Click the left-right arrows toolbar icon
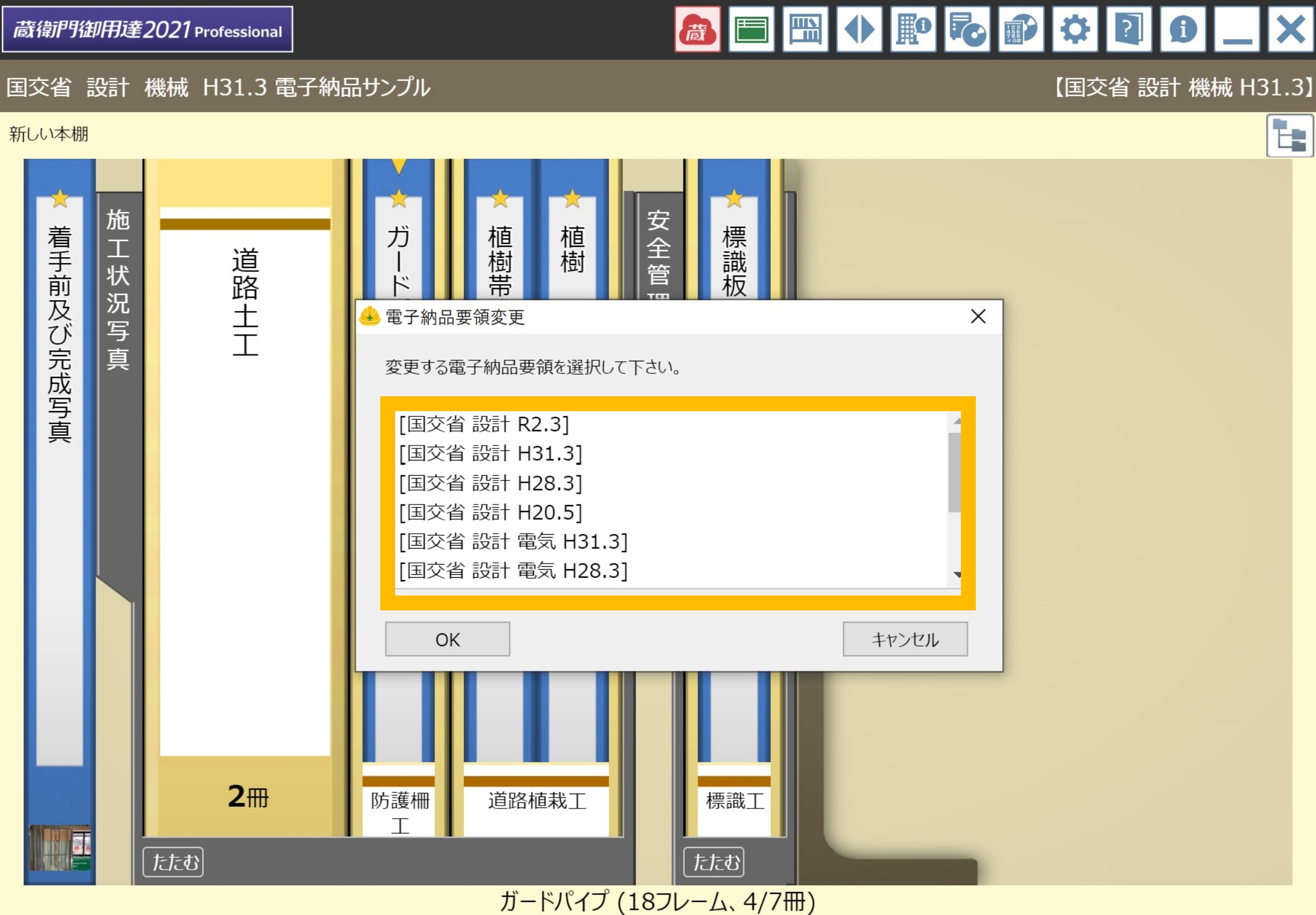This screenshot has width=1316, height=915. 858,29
